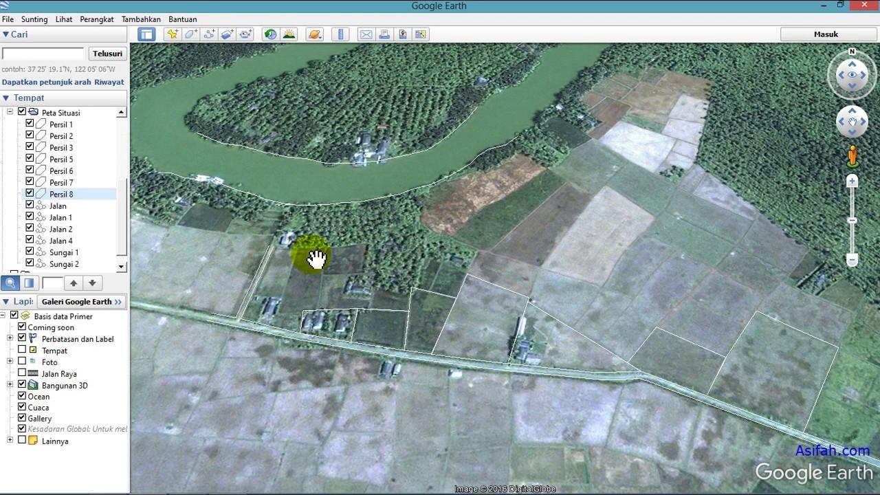Move selected place down with arrow button
The image size is (880, 495).
tap(92, 283)
